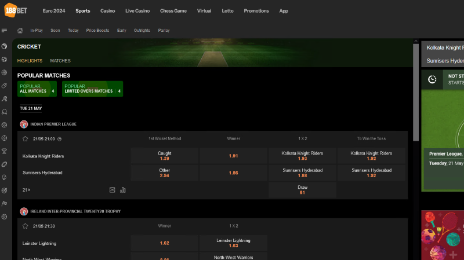This screenshot has height=260, width=464.
Task: Select the cricket bat icon in sidebar
Action: point(4,86)
